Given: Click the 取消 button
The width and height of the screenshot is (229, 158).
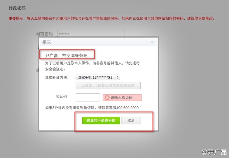Looking at the screenshot, I should point(131,121).
